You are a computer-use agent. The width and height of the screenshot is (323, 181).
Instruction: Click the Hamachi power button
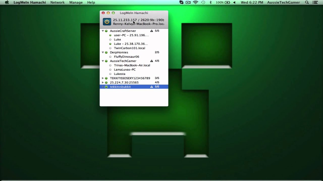pos(107,22)
